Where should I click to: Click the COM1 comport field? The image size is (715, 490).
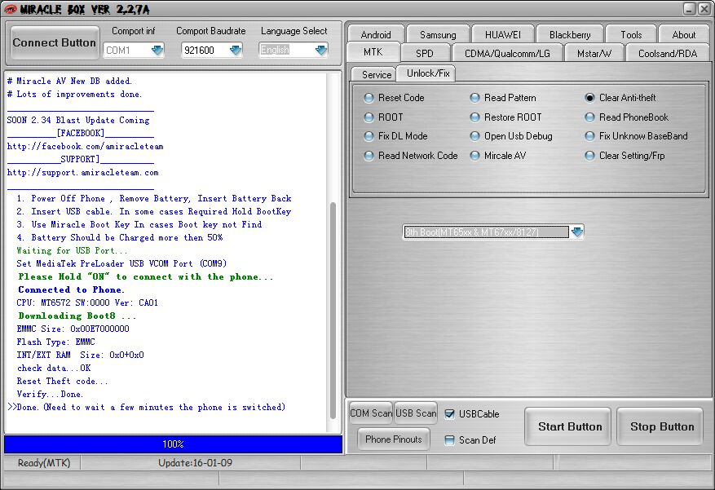tap(128, 50)
